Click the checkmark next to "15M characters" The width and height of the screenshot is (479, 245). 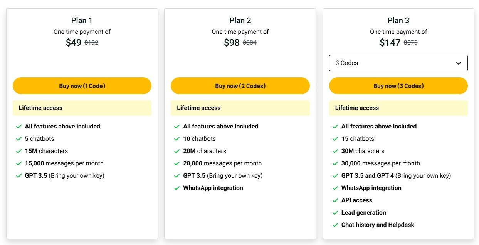click(18, 151)
